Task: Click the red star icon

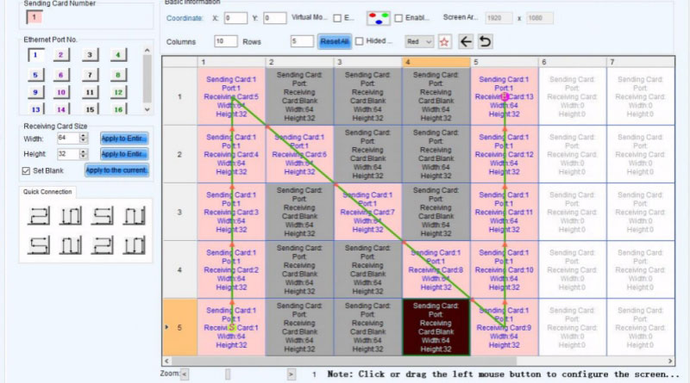Action: pos(444,41)
